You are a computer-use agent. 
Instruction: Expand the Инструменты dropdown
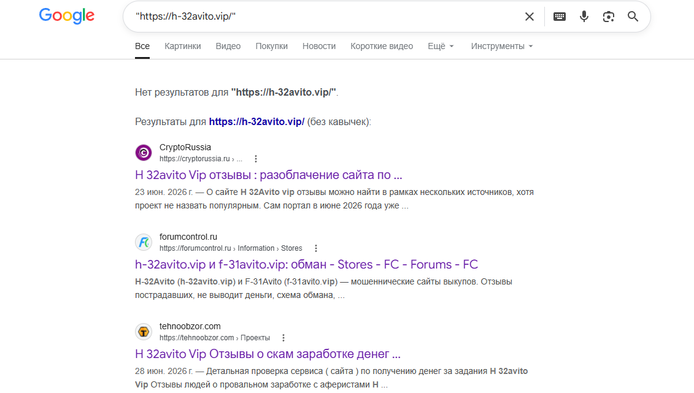point(502,47)
